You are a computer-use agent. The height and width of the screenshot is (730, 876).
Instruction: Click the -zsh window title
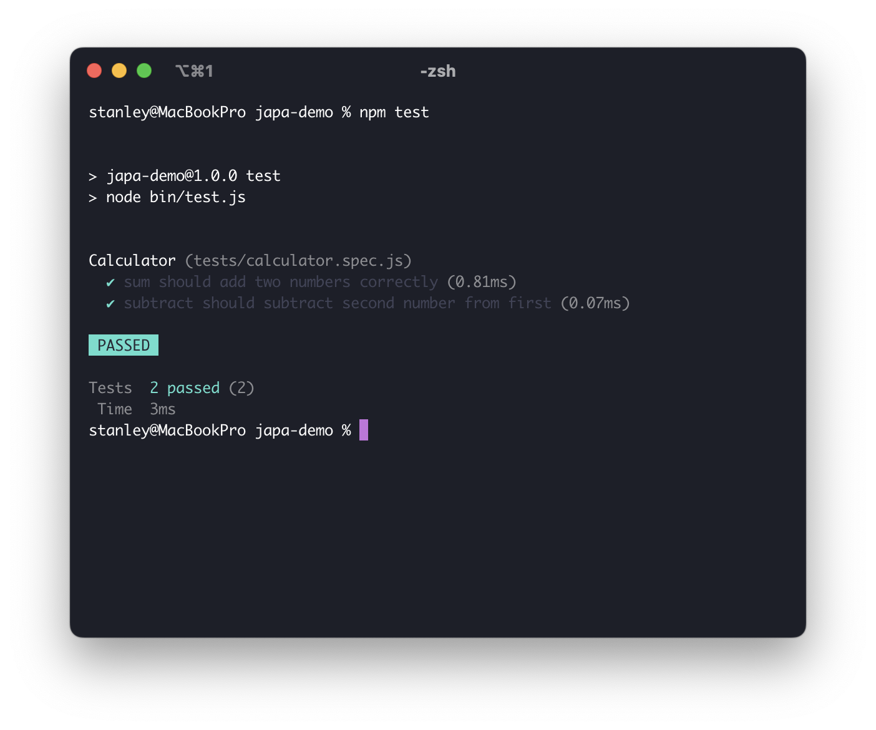pos(438,71)
